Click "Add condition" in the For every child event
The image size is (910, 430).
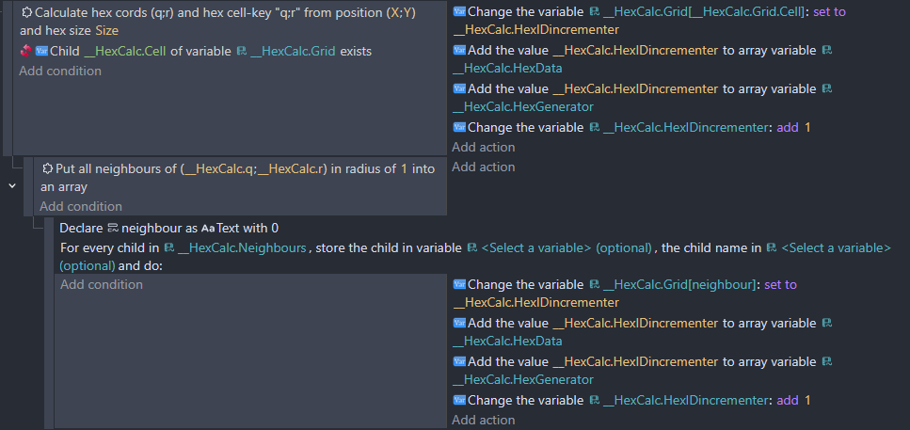point(101,284)
